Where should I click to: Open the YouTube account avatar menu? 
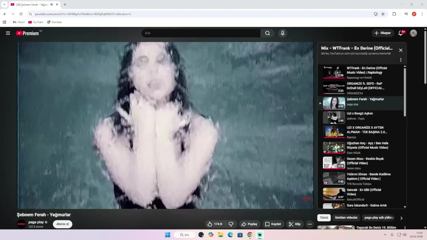click(x=413, y=33)
